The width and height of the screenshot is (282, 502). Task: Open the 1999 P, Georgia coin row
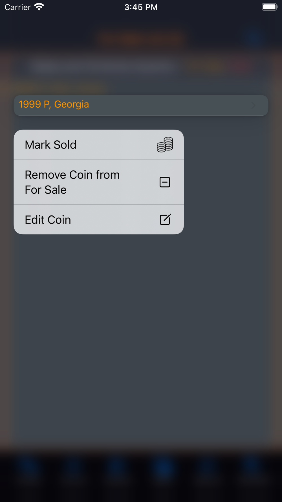click(x=141, y=105)
